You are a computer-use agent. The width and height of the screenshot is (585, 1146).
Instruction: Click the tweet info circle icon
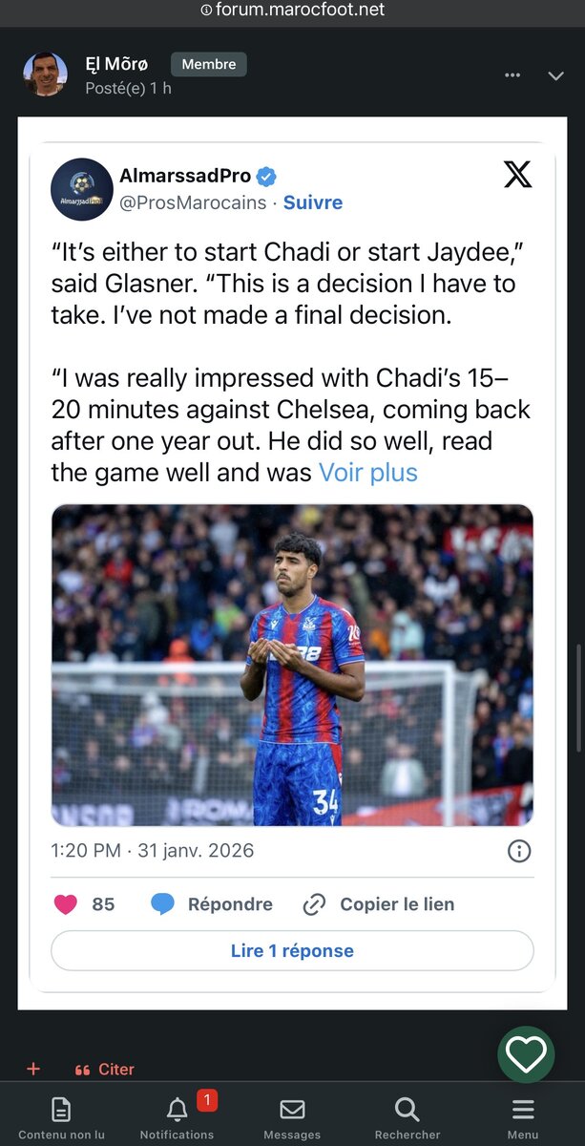(519, 851)
